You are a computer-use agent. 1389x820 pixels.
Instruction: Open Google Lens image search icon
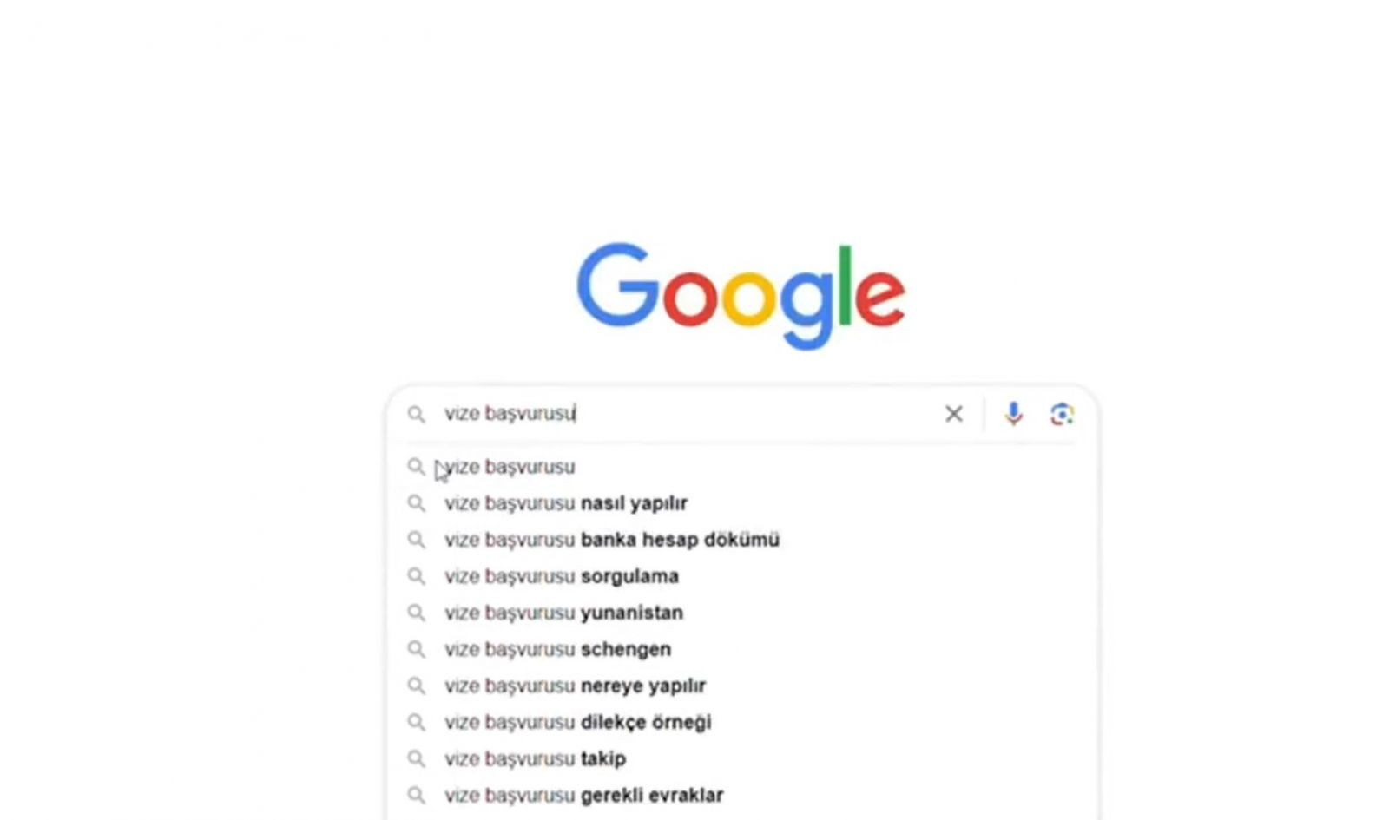1062,414
